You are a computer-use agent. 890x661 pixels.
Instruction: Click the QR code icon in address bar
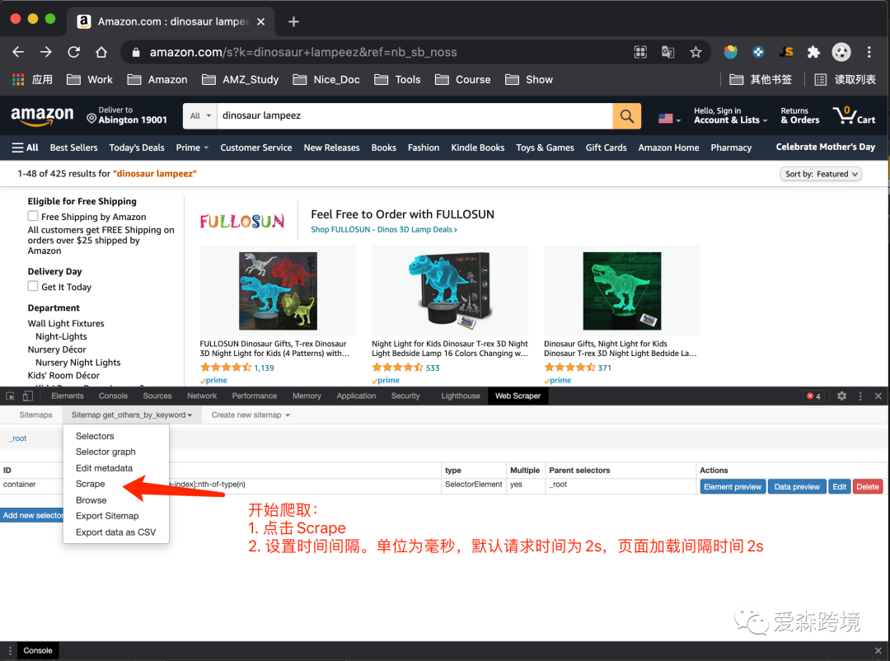coord(640,52)
